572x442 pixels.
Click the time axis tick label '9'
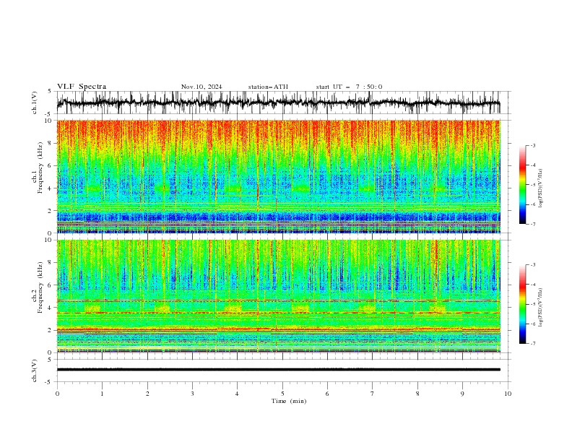(462, 394)
